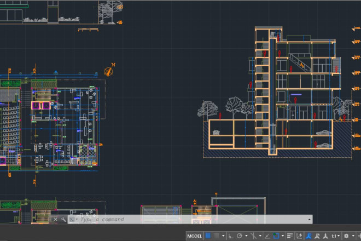
Task: Open object snap options dropdown arrow
Action: coord(283,236)
